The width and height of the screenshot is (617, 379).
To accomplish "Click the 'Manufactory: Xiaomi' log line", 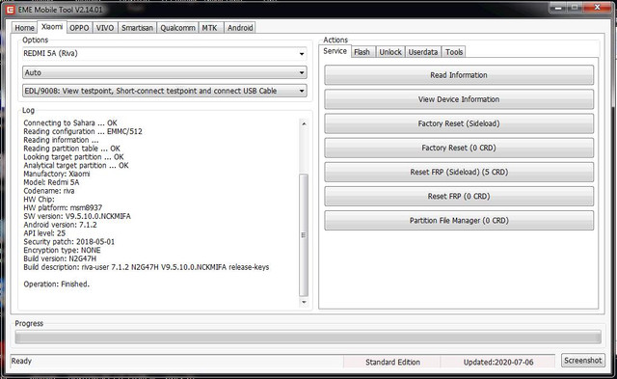I will point(57,174).
